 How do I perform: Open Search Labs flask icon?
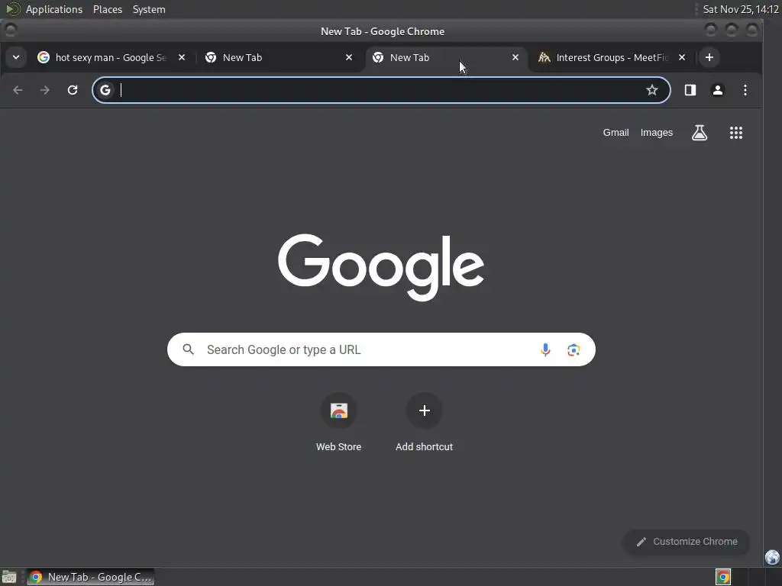(x=700, y=133)
